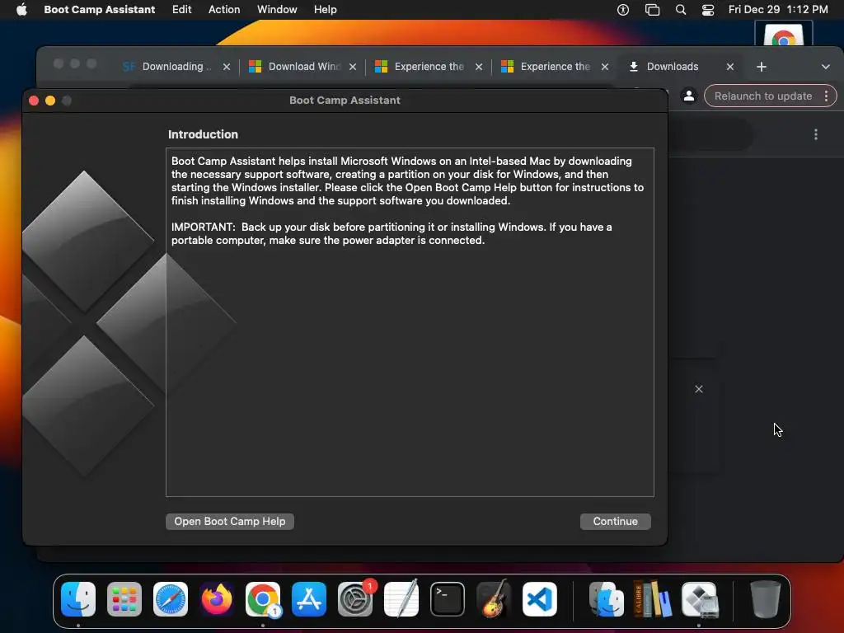Click the accessibility icon in menu bar
Screen dimensions: 844x633
pyautogui.click(x=623, y=10)
